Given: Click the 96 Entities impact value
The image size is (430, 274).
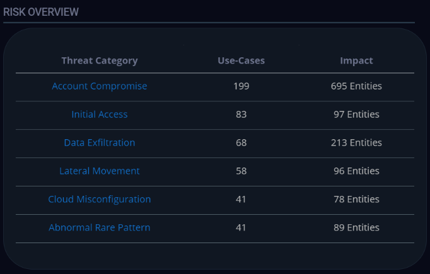Looking at the screenshot, I should tap(356, 171).
